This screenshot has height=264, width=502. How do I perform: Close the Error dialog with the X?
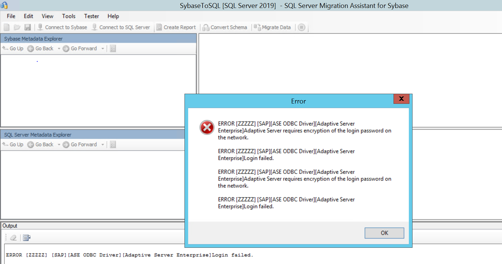coord(401,99)
